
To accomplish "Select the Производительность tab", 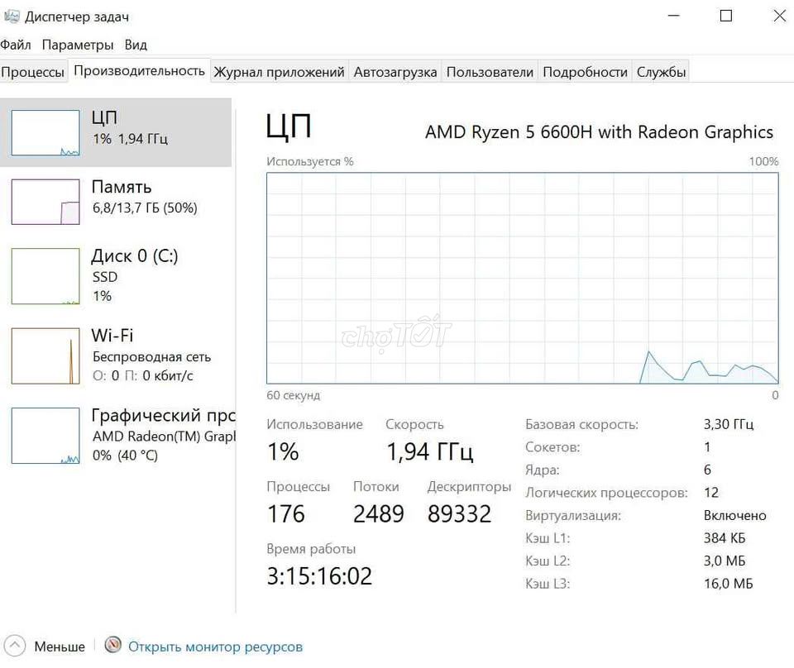I will tap(139, 71).
